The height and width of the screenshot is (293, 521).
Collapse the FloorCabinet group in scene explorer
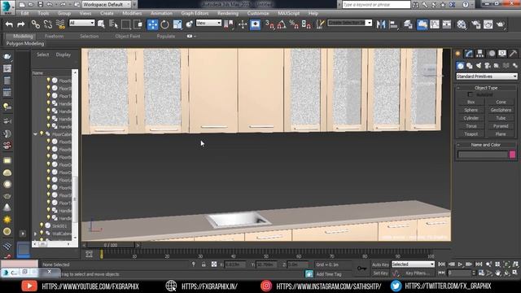[35, 134]
